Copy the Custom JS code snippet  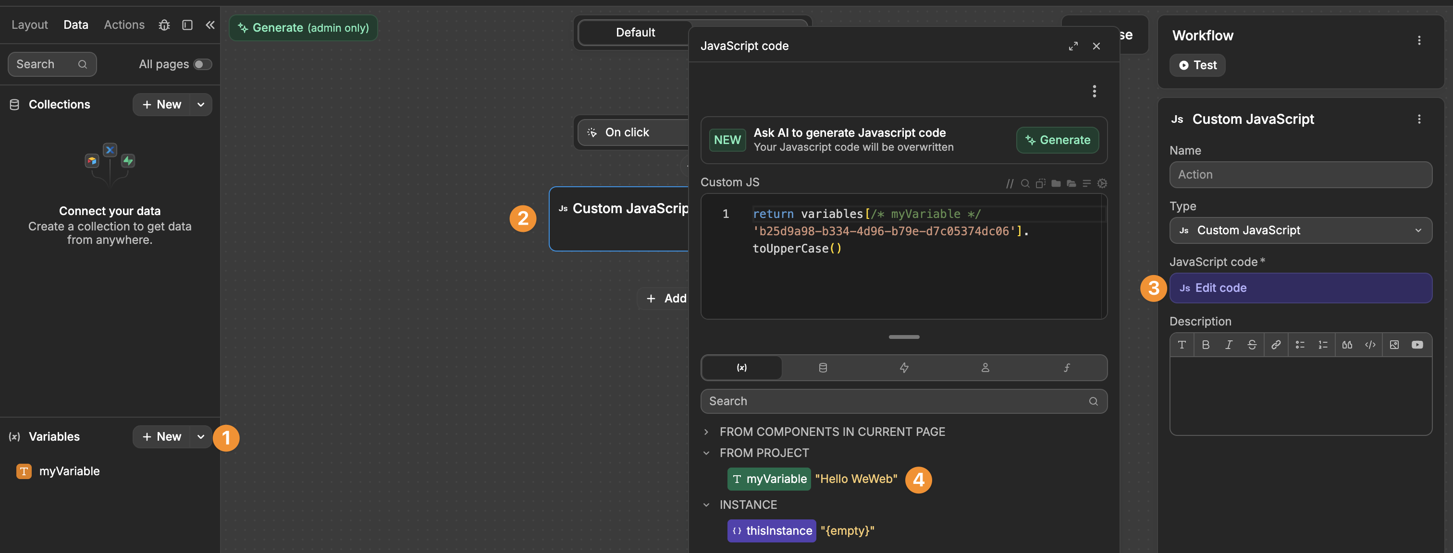click(1041, 184)
